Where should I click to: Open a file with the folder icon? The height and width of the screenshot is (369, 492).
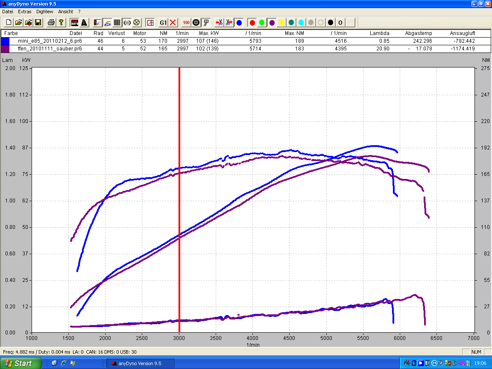pyautogui.click(x=18, y=22)
